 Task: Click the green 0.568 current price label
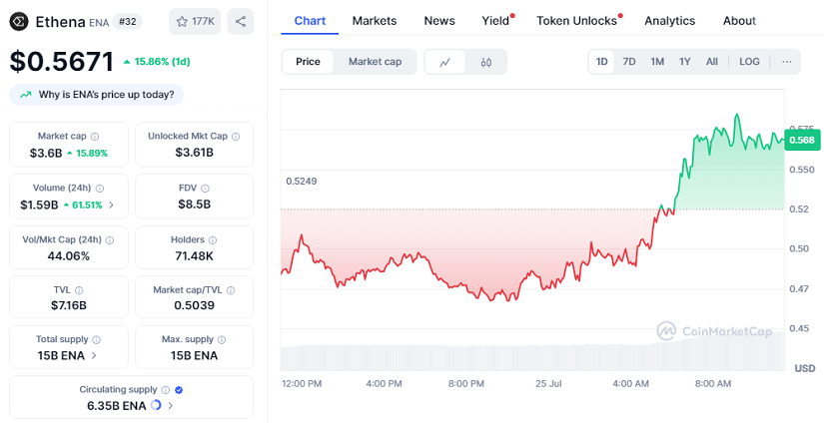tap(801, 140)
